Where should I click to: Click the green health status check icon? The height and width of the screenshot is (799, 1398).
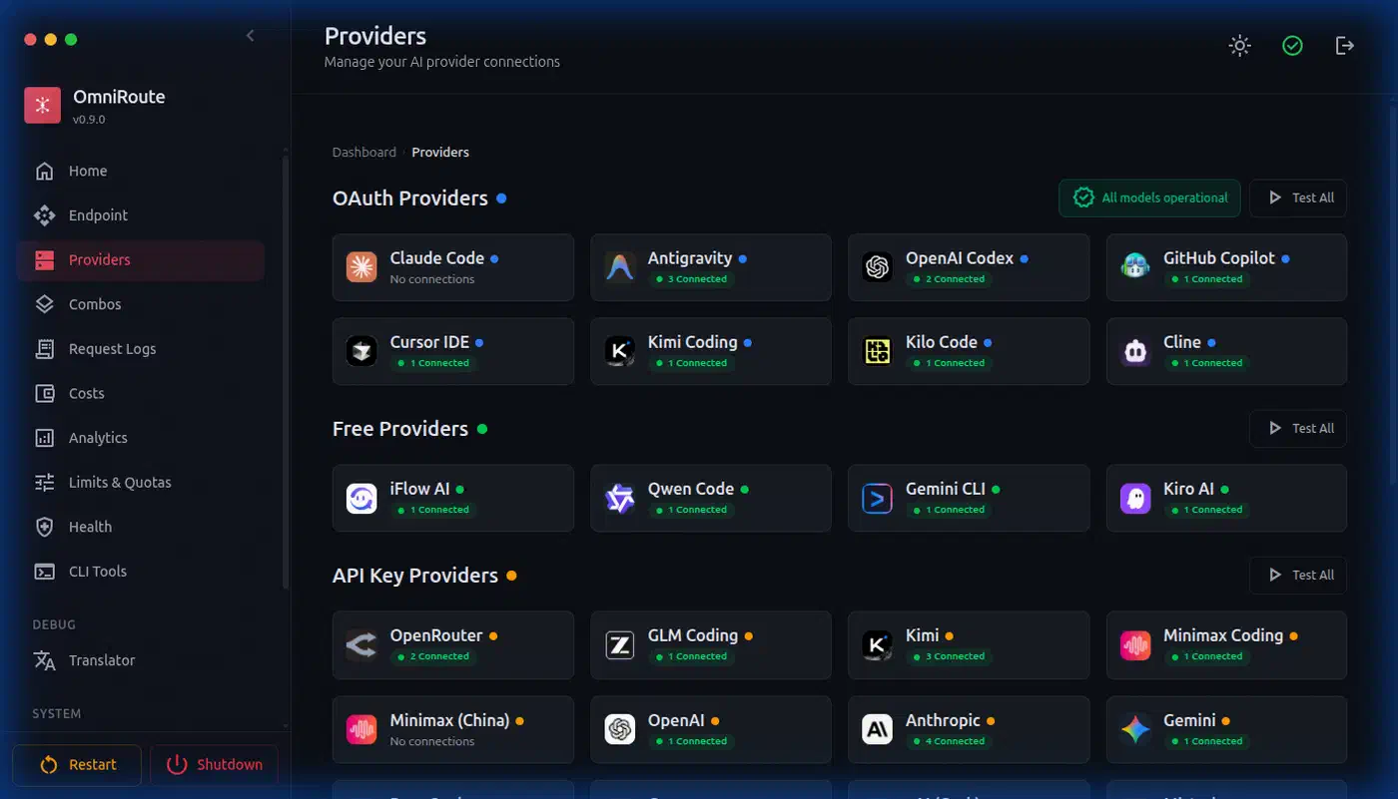1292,45
